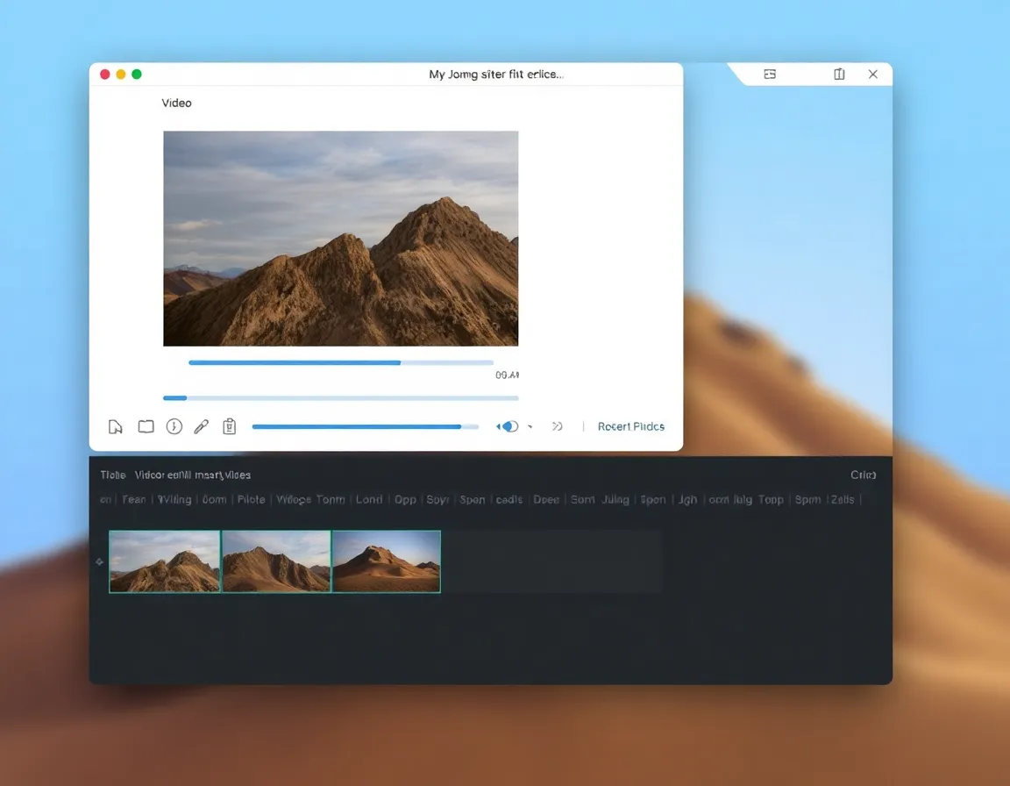Click the cursor selection tool icon
This screenshot has width=1010, height=786.
(x=115, y=427)
